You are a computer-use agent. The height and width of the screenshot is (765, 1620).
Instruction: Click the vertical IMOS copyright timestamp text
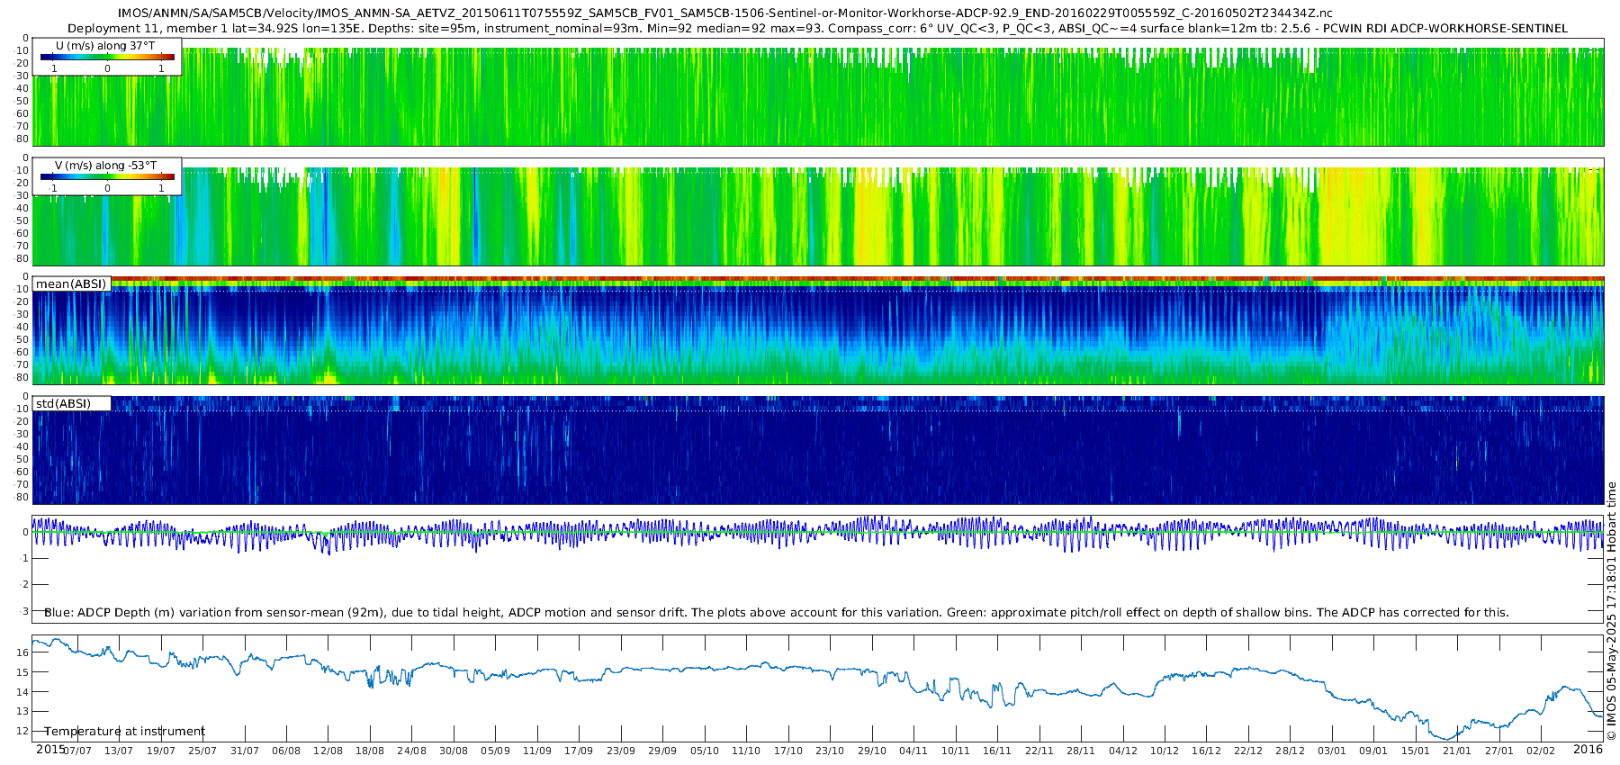tap(1611, 612)
